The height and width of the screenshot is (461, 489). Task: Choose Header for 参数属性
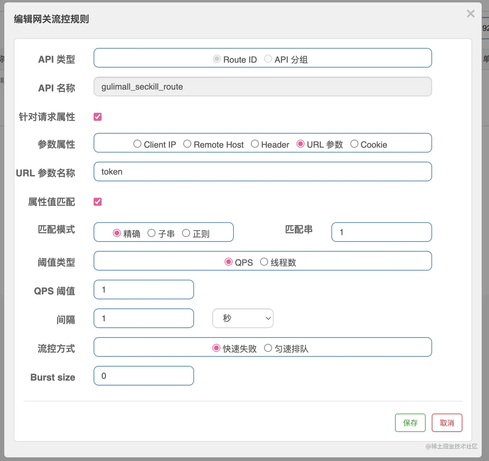[255, 144]
